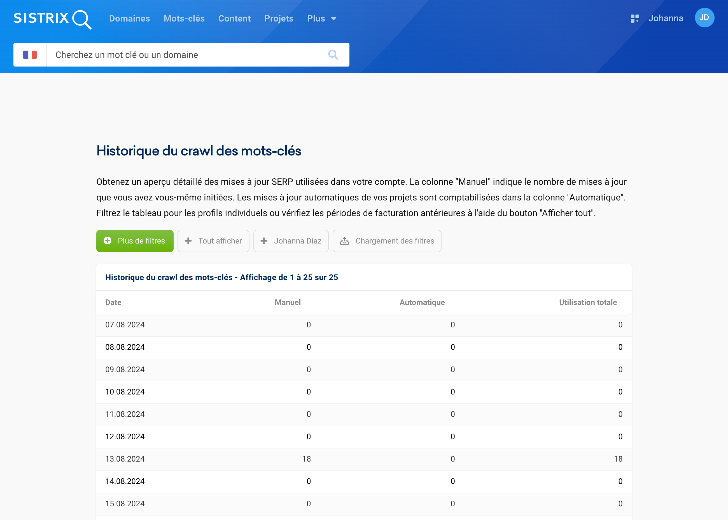Open the Mots-clés menu
The height and width of the screenshot is (520, 728).
click(x=184, y=18)
